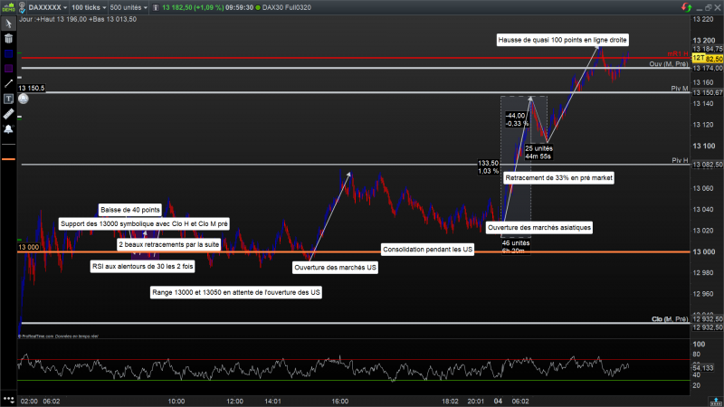Click the alert bell marker at 13 150,5
Viewport: 724px width, 407px height.
coord(24,99)
